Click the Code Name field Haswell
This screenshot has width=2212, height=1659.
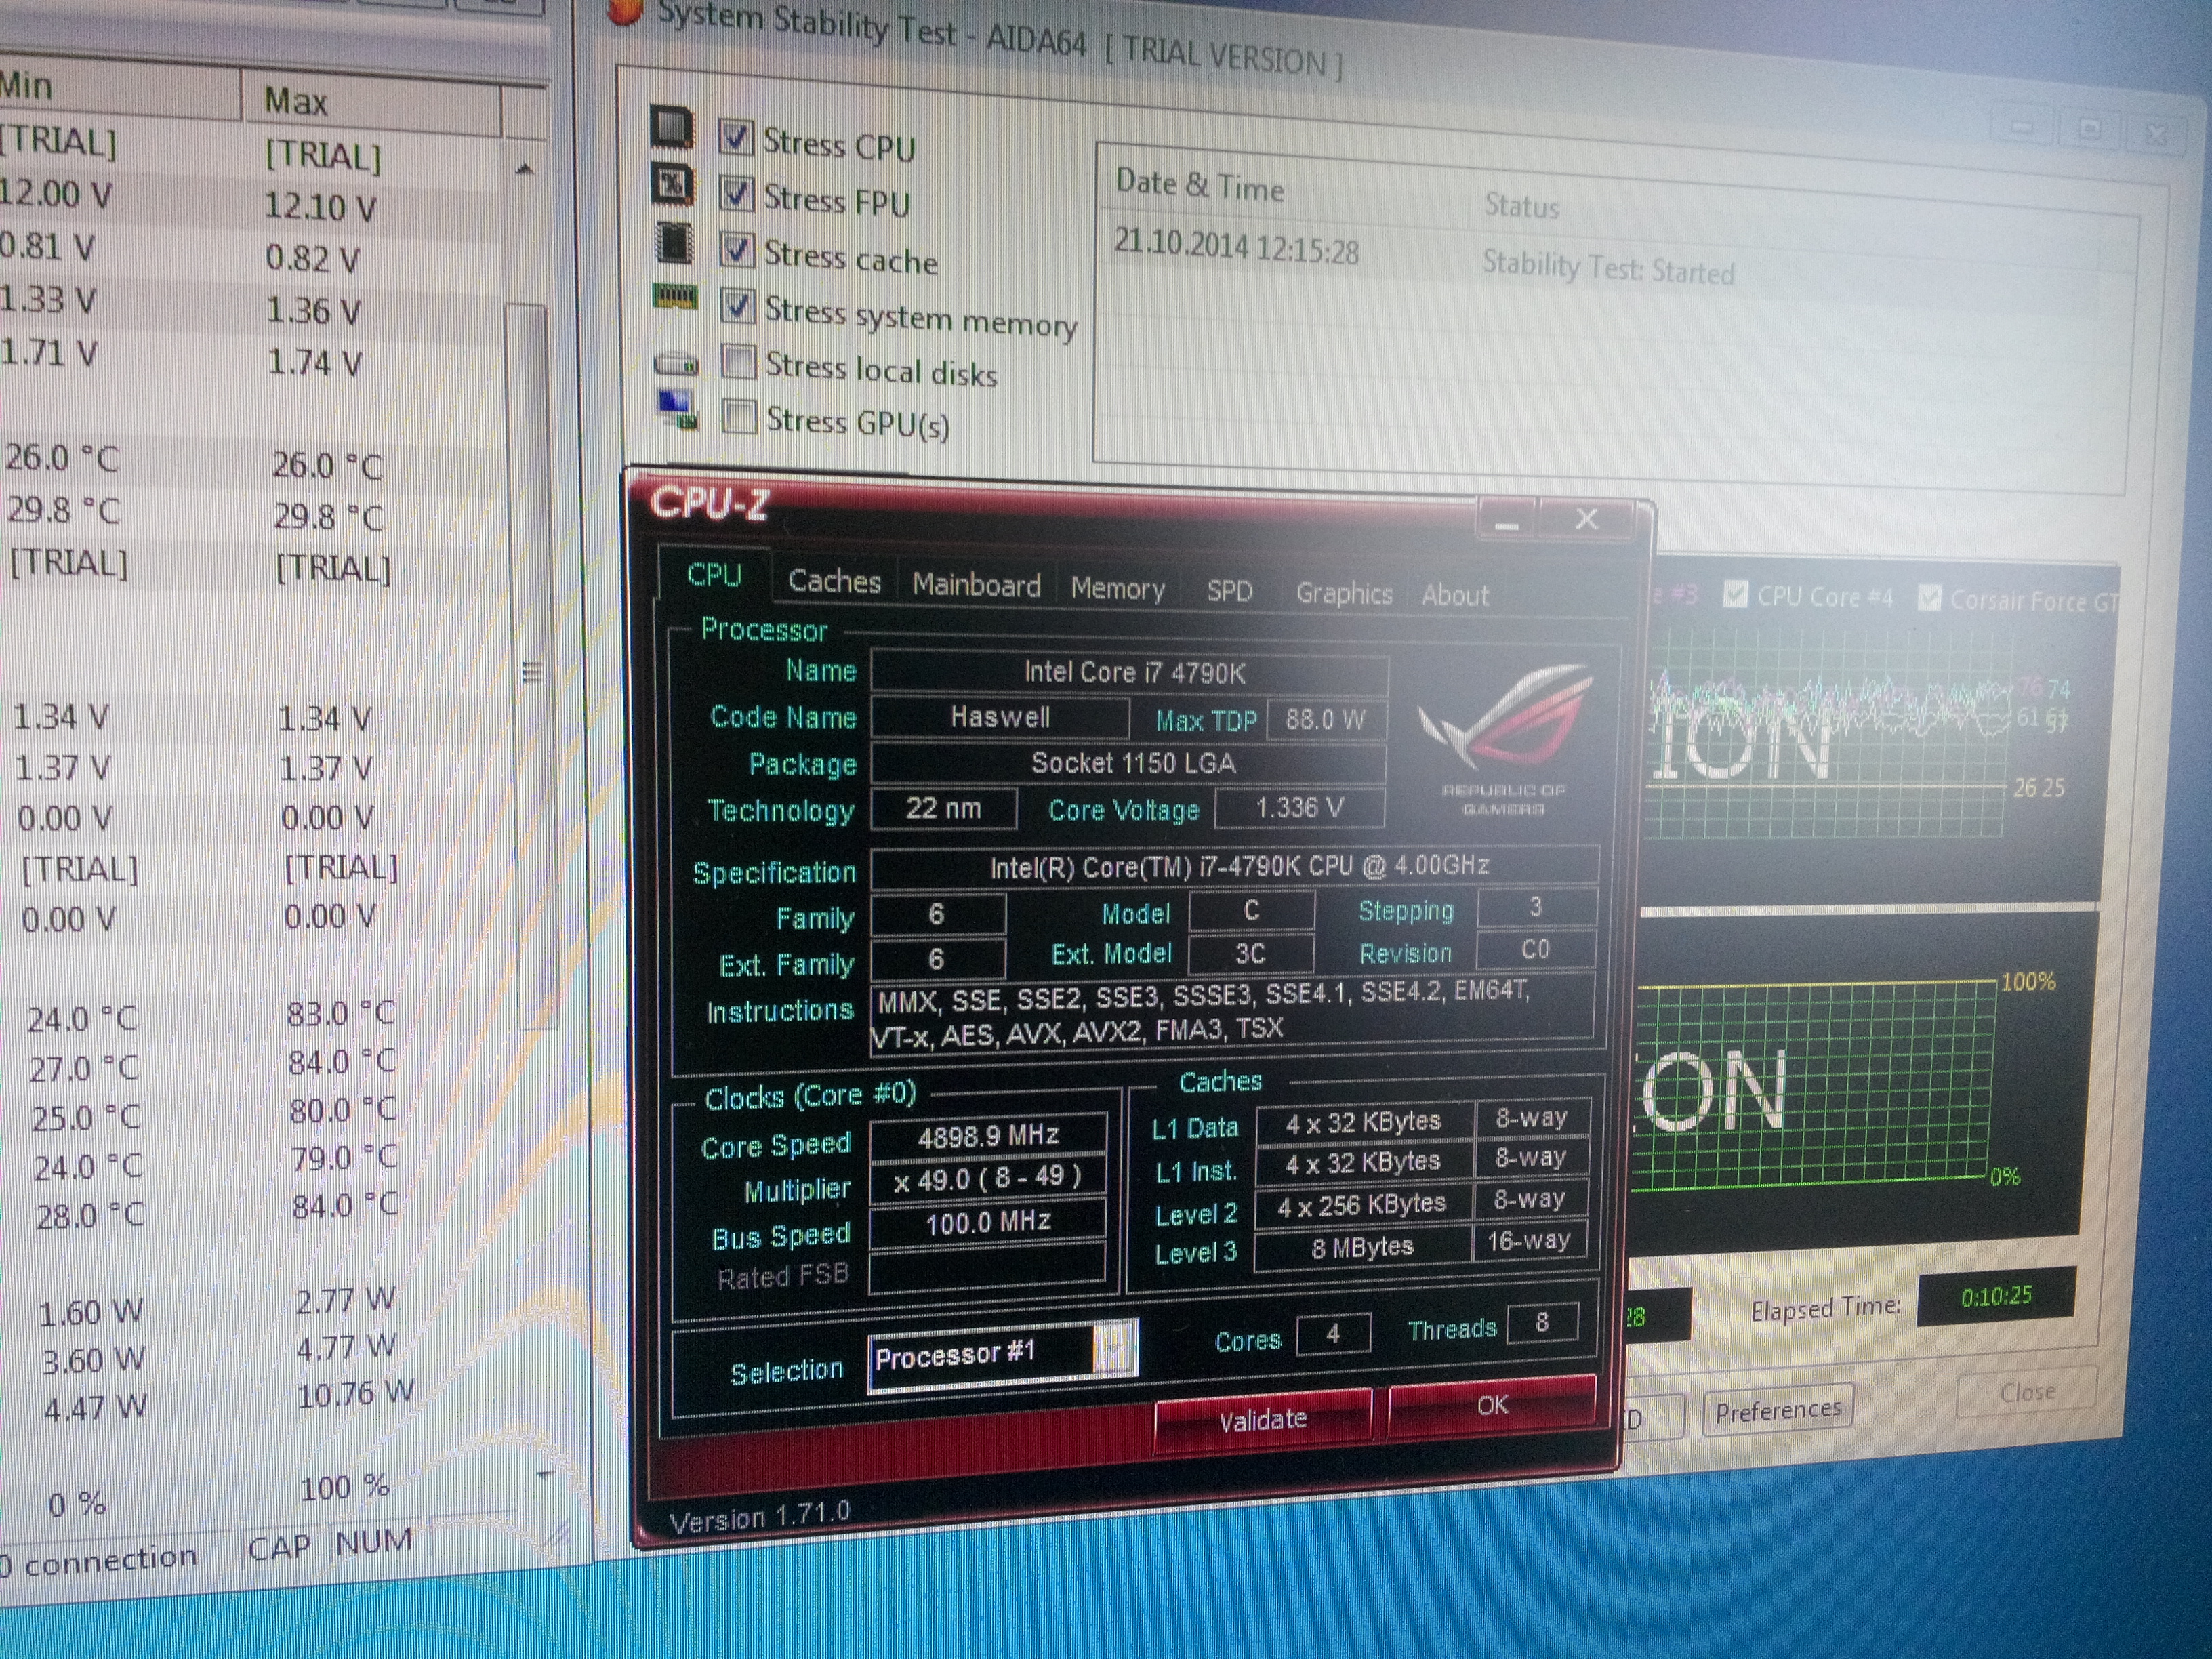tap(999, 717)
